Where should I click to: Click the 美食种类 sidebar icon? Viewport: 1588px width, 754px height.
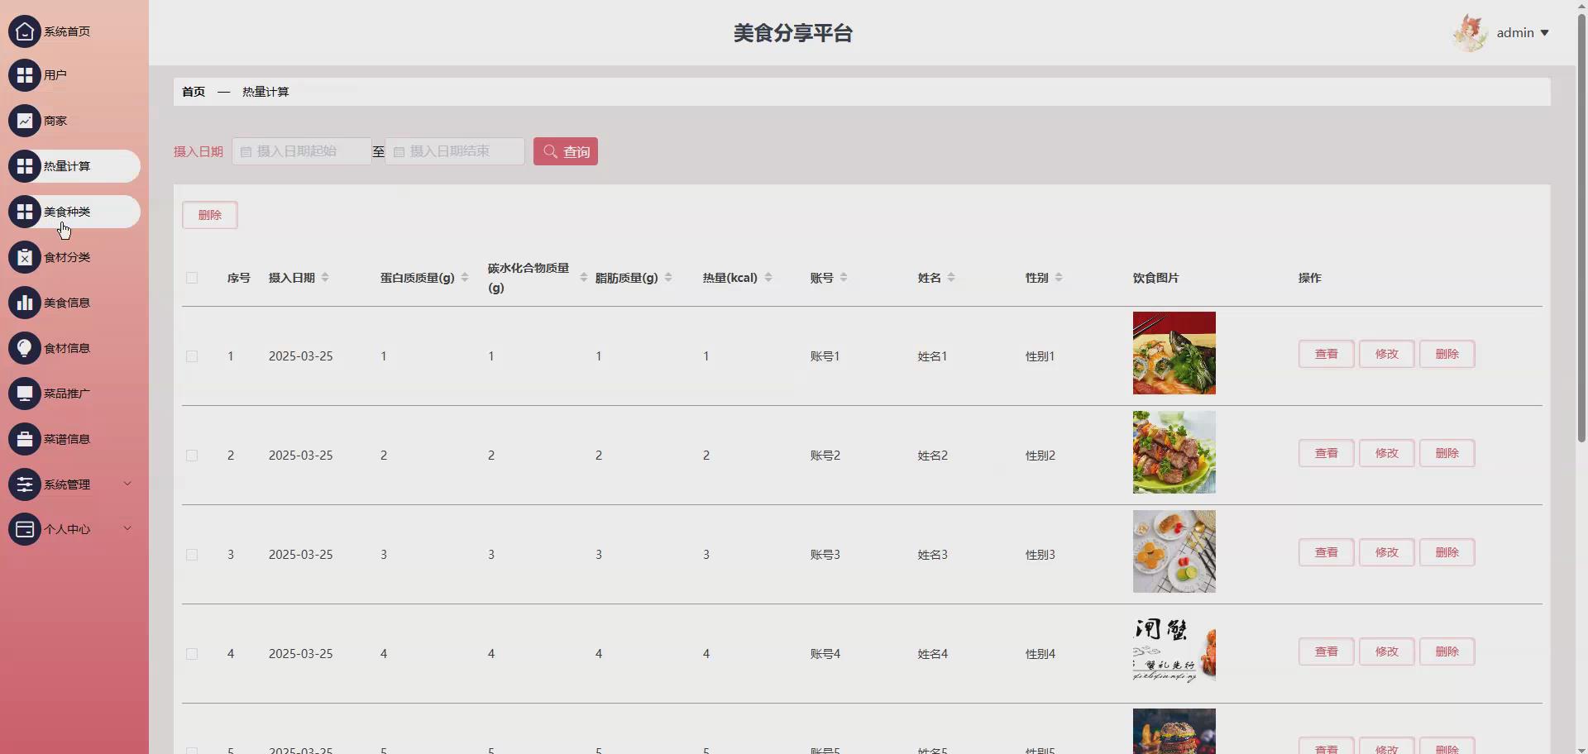coord(25,212)
